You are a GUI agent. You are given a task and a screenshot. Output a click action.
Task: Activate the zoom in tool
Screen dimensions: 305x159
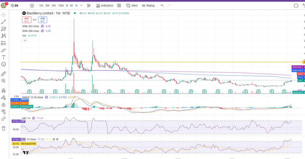click(x=4, y=81)
